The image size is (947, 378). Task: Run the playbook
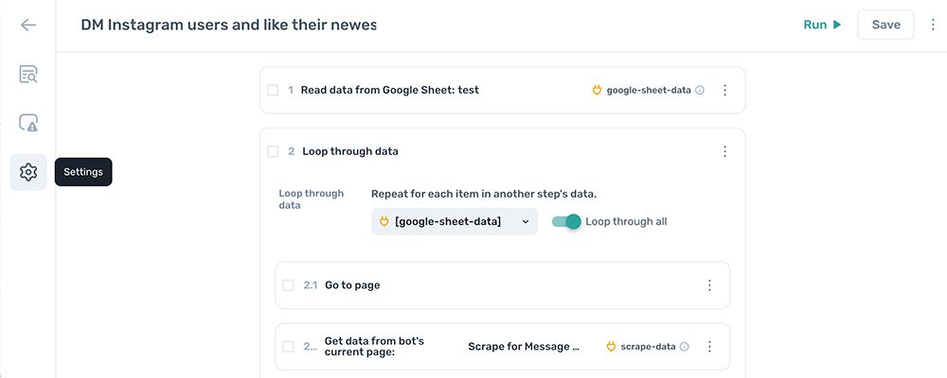click(822, 25)
